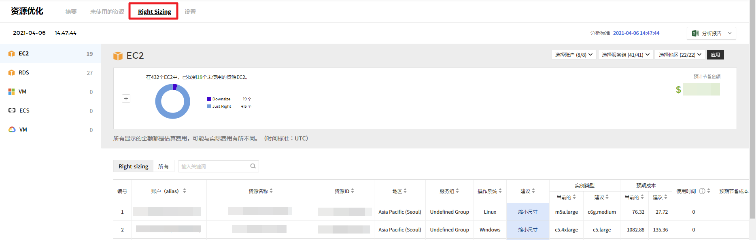Screen dimensions: 756x240
Task: Open the 选择服务组 (41/41) dropdown
Action: [x=625, y=55]
